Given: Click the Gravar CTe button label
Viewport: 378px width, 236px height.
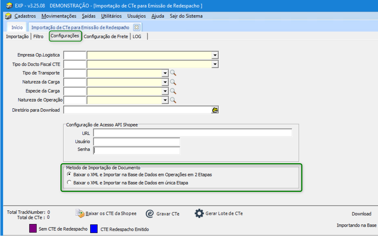Looking at the screenshot, I should [168, 214].
